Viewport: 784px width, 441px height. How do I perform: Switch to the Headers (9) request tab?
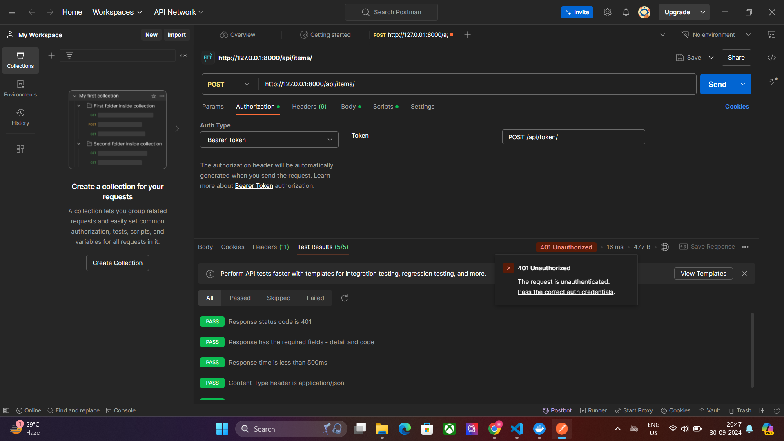pos(309,107)
